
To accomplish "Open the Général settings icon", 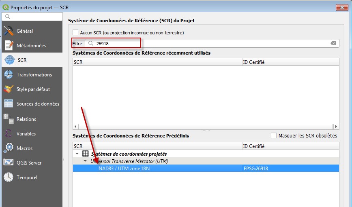I will pyautogui.click(x=9, y=31).
